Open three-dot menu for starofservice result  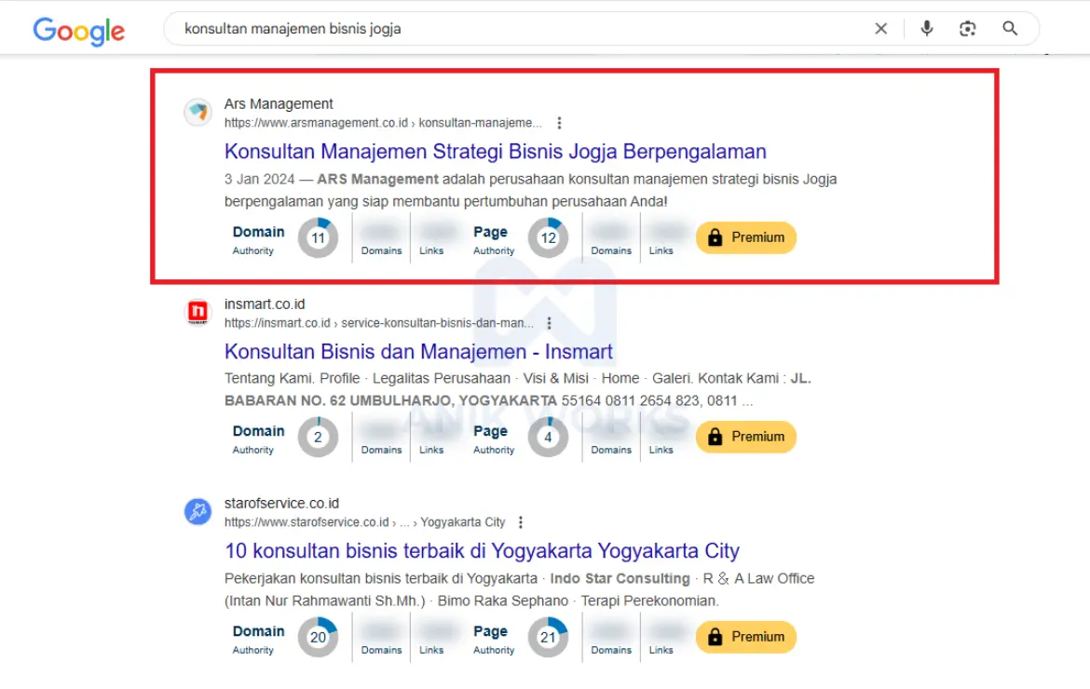[521, 522]
